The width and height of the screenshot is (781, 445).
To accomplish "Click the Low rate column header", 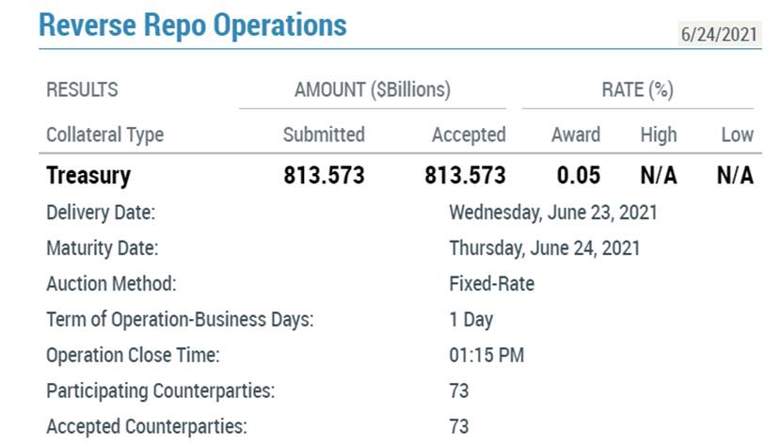I will (737, 135).
